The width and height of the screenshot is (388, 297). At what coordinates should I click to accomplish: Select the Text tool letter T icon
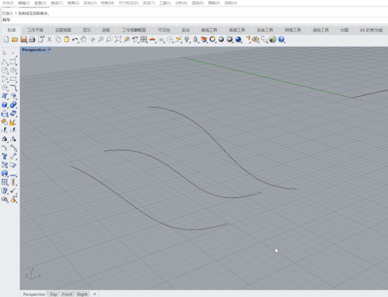coord(4,157)
